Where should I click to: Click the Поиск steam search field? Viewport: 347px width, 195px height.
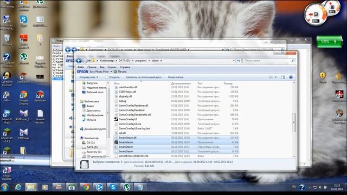coord(267,61)
